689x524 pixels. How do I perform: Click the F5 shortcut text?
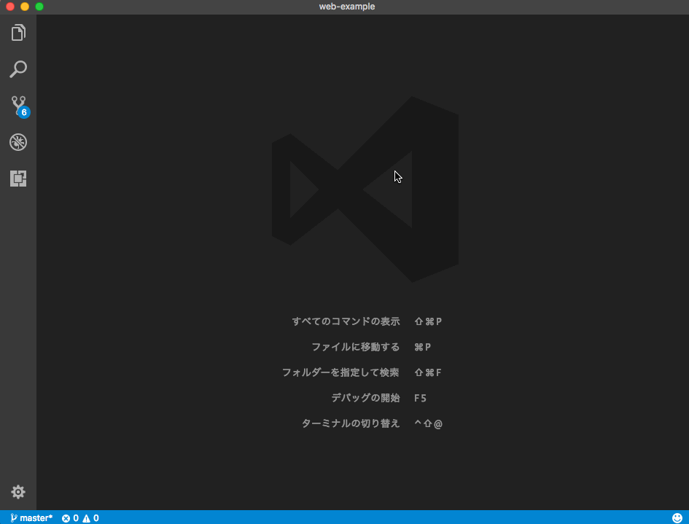pos(420,398)
